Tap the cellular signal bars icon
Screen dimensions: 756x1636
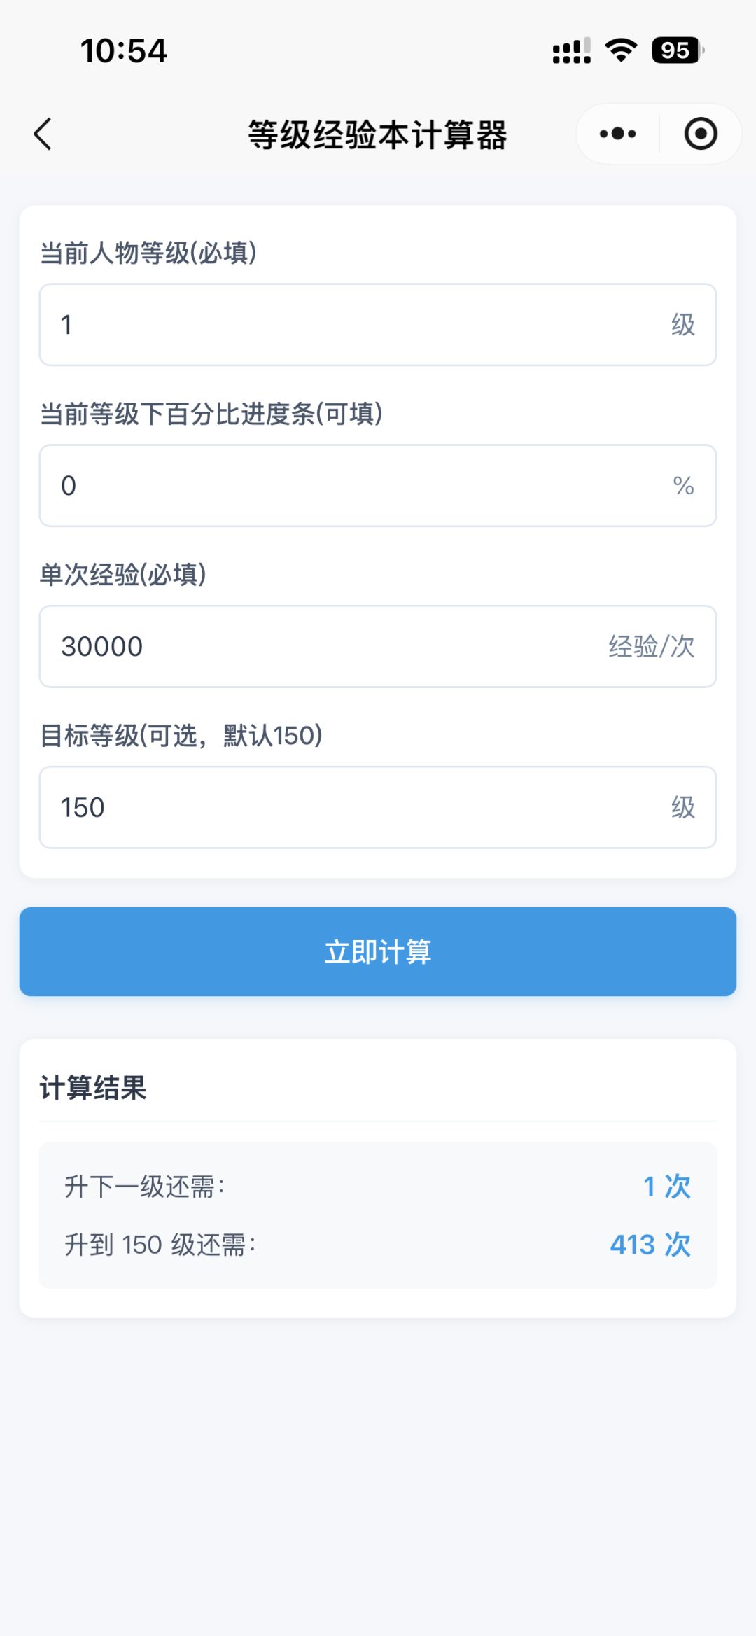click(x=571, y=50)
